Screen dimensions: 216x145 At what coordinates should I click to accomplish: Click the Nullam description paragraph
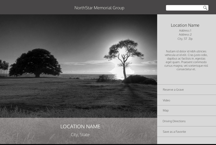click(186, 60)
